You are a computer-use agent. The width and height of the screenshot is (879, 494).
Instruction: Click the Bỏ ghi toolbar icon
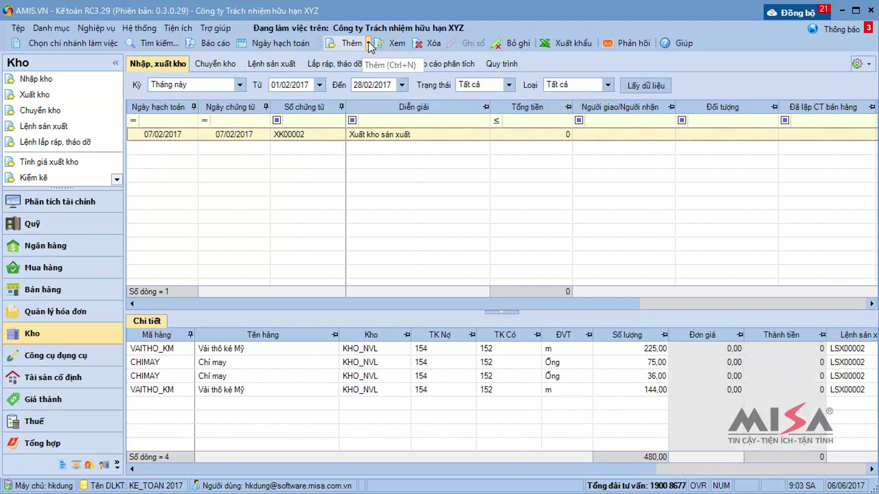(x=496, y=43)
